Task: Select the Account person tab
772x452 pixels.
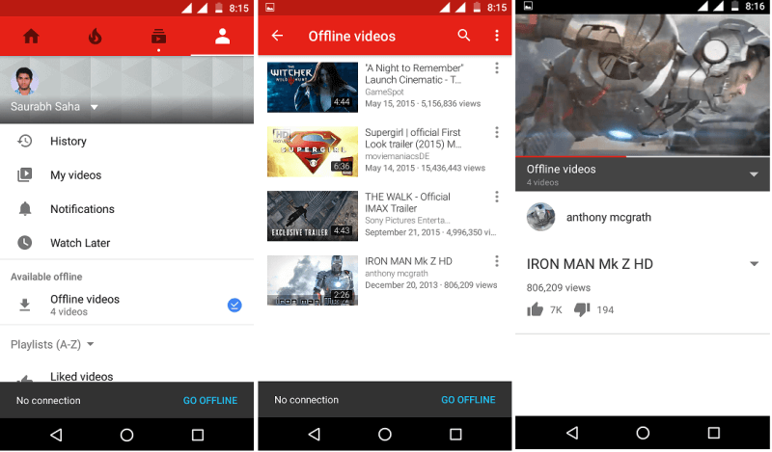Action: pos(223,37)
